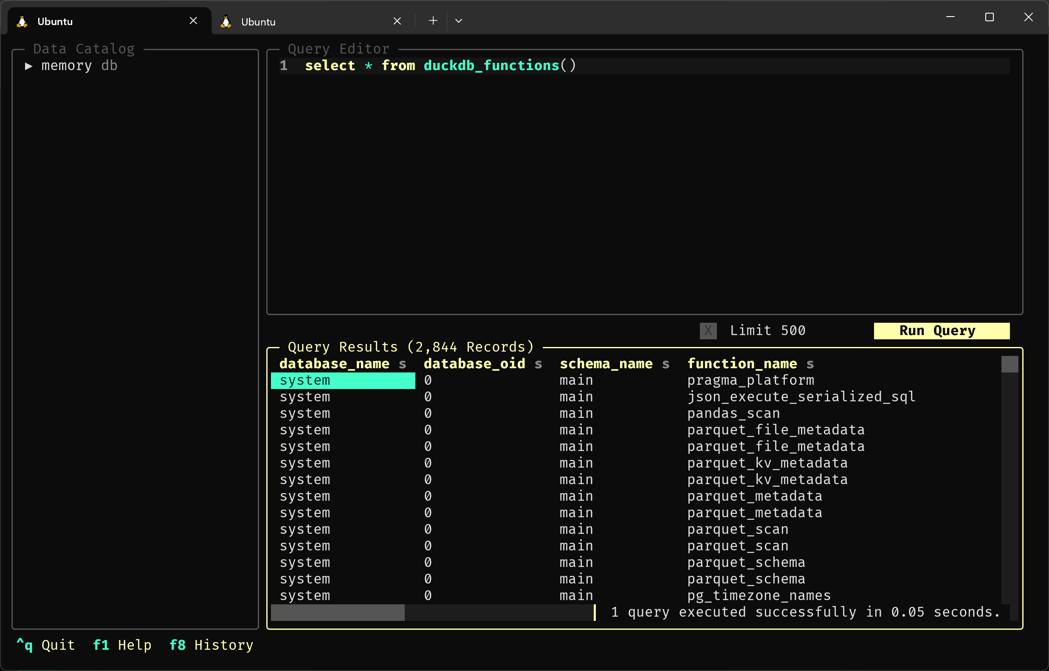Open the tab list dropdown chevron
This screenshot has width=1049, height=671.
click(458, 20)
